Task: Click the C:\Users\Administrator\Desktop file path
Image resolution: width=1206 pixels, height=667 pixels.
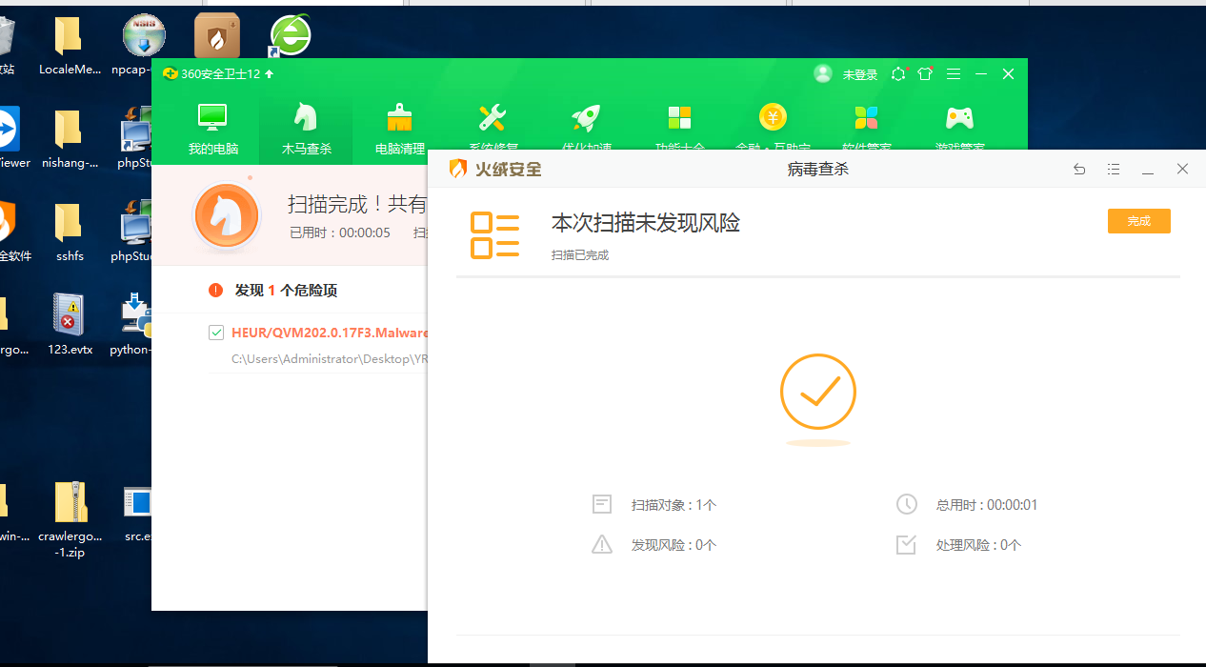Action: click(x=330, y=359)
